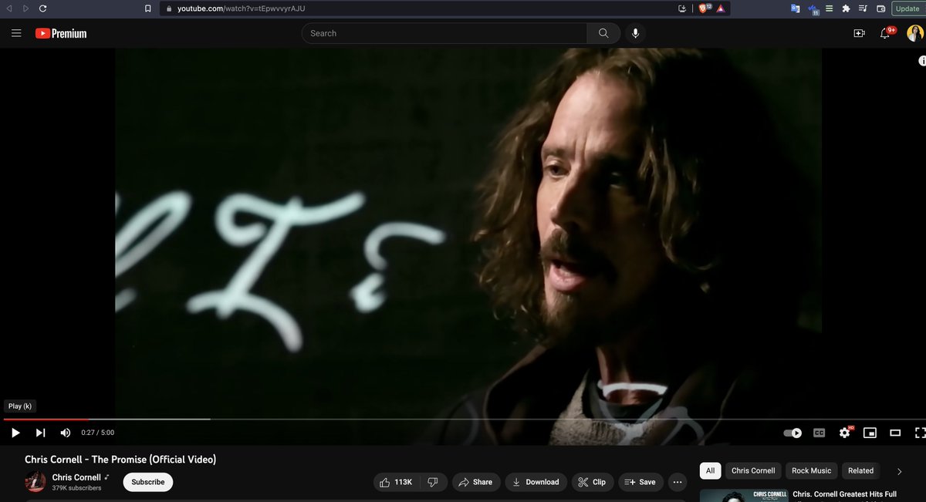
Task: Subscribe to Chris Cornell channel
Action: tap(147, 482)
